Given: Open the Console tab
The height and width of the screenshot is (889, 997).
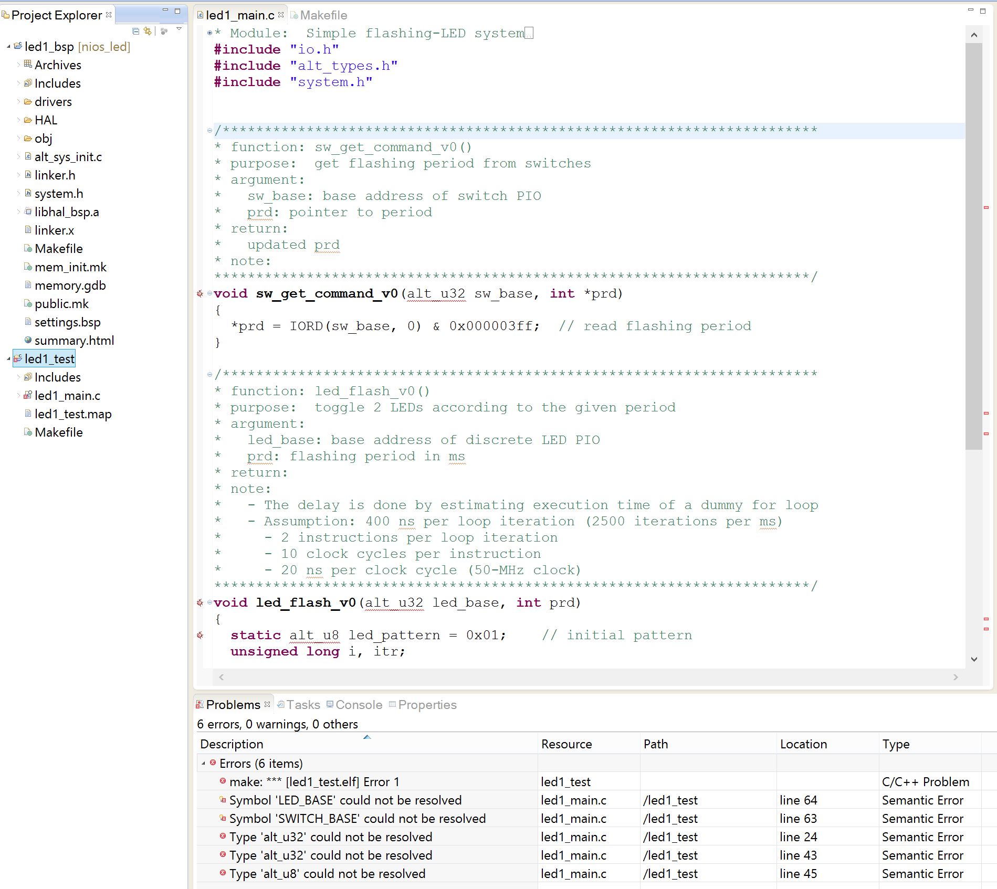Looking at the screenshot, I should [x=354, y=705].
